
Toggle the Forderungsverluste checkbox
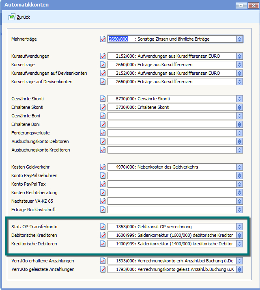(x=103, y=133)
